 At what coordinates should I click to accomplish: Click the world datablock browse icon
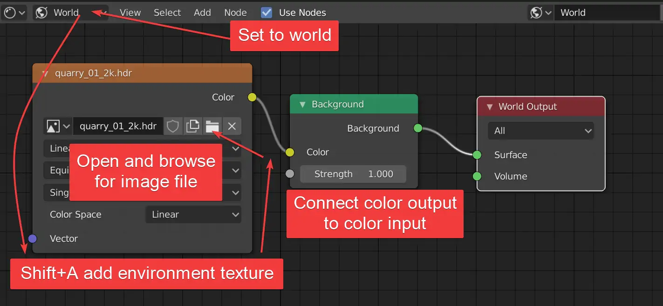click(x=540, y=13)
